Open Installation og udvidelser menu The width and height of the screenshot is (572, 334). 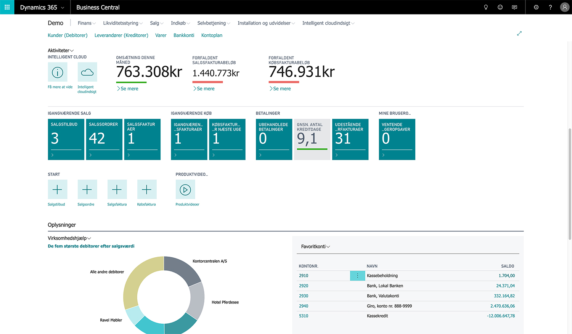[266, 23]
